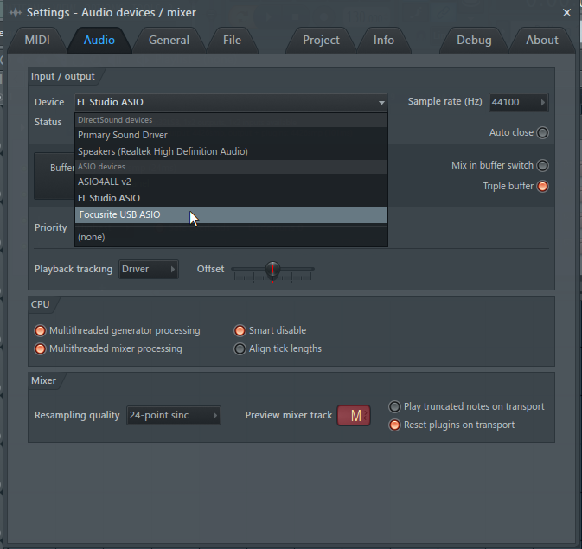Open the Sample rate 44100 dropdown
Image resolution: width=582 pixels, height=549 pixels.
pyautogui.click(x=519, y=102)
